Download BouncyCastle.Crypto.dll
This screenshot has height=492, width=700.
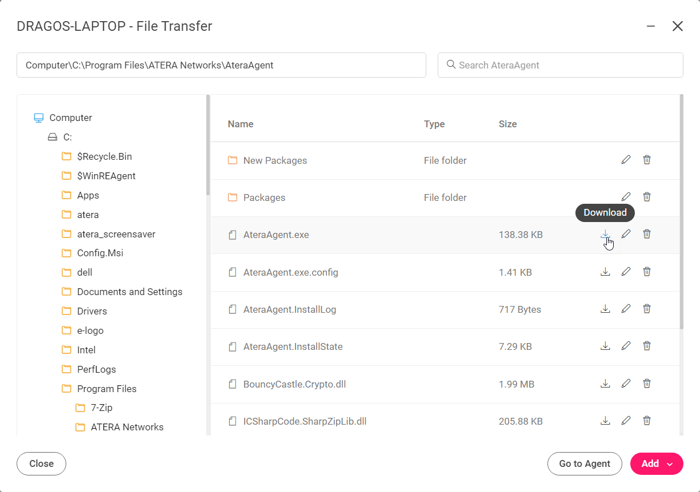pos(605,384)
